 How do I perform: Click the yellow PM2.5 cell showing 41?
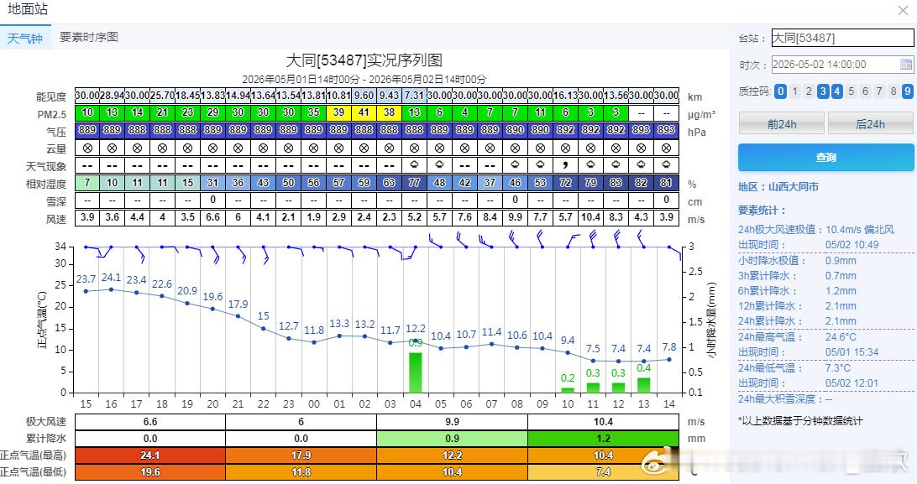[364, 112]
